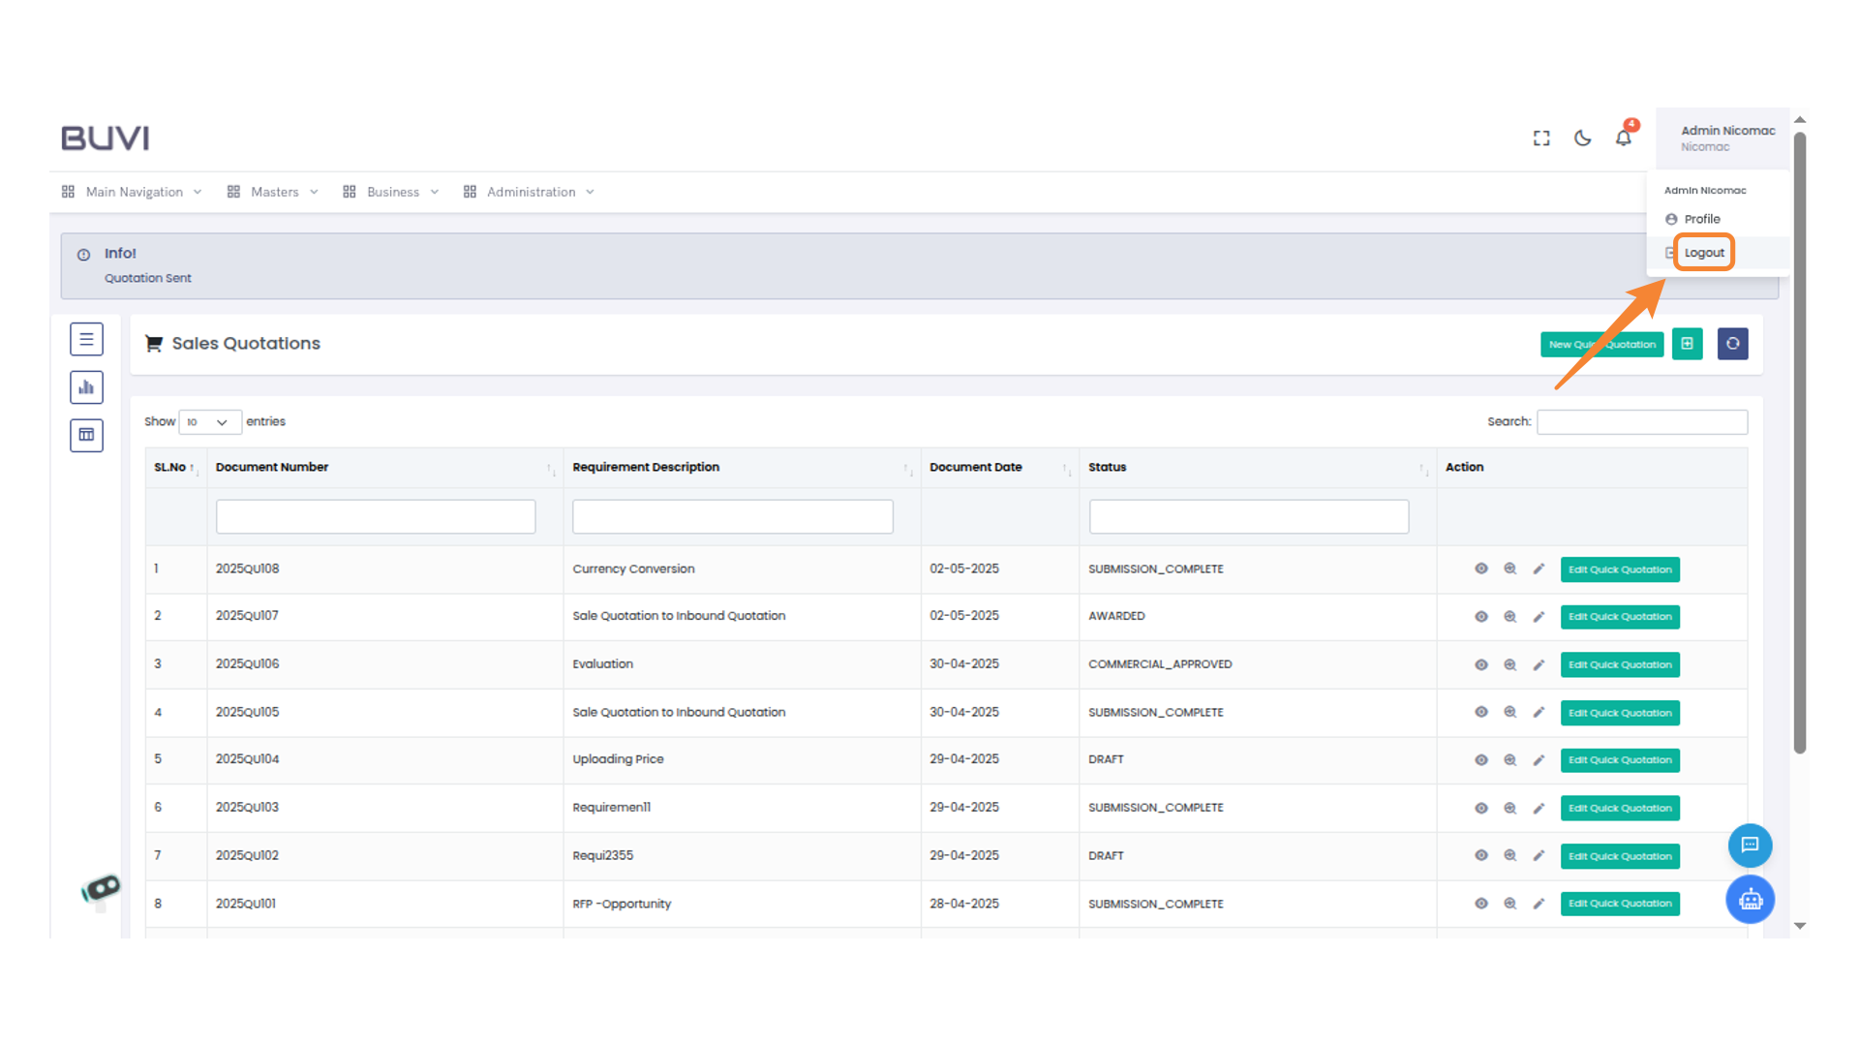Click Logout in the user menu
The image size is (1859, 1046).
coord(1703,253)
